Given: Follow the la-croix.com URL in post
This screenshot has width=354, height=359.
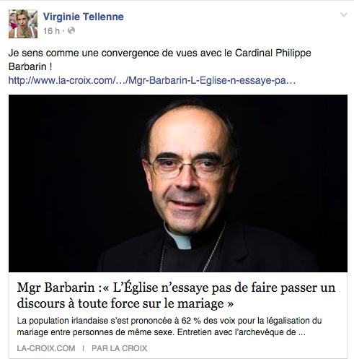Looking at the screenshot, I should 152,80.
